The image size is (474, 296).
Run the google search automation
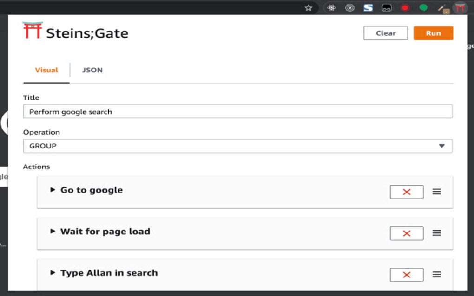click(433, 33)
